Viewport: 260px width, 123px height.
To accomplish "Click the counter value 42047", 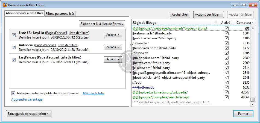I will [x=246, y=92].
